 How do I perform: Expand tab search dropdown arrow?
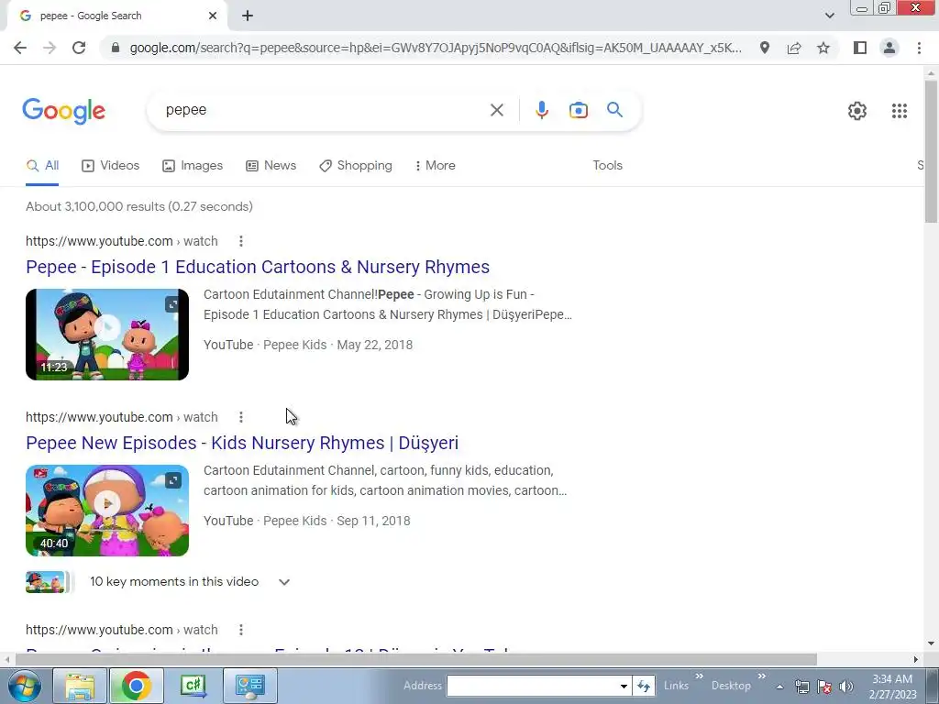click(829, 16)
